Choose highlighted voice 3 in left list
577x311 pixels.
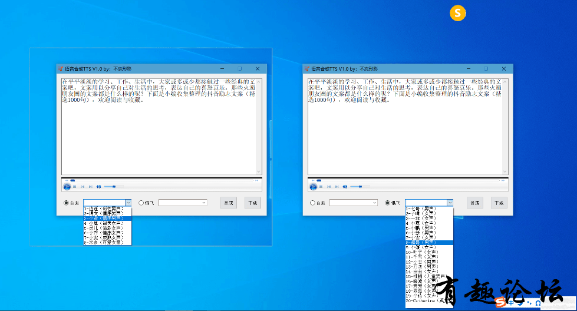107,219
